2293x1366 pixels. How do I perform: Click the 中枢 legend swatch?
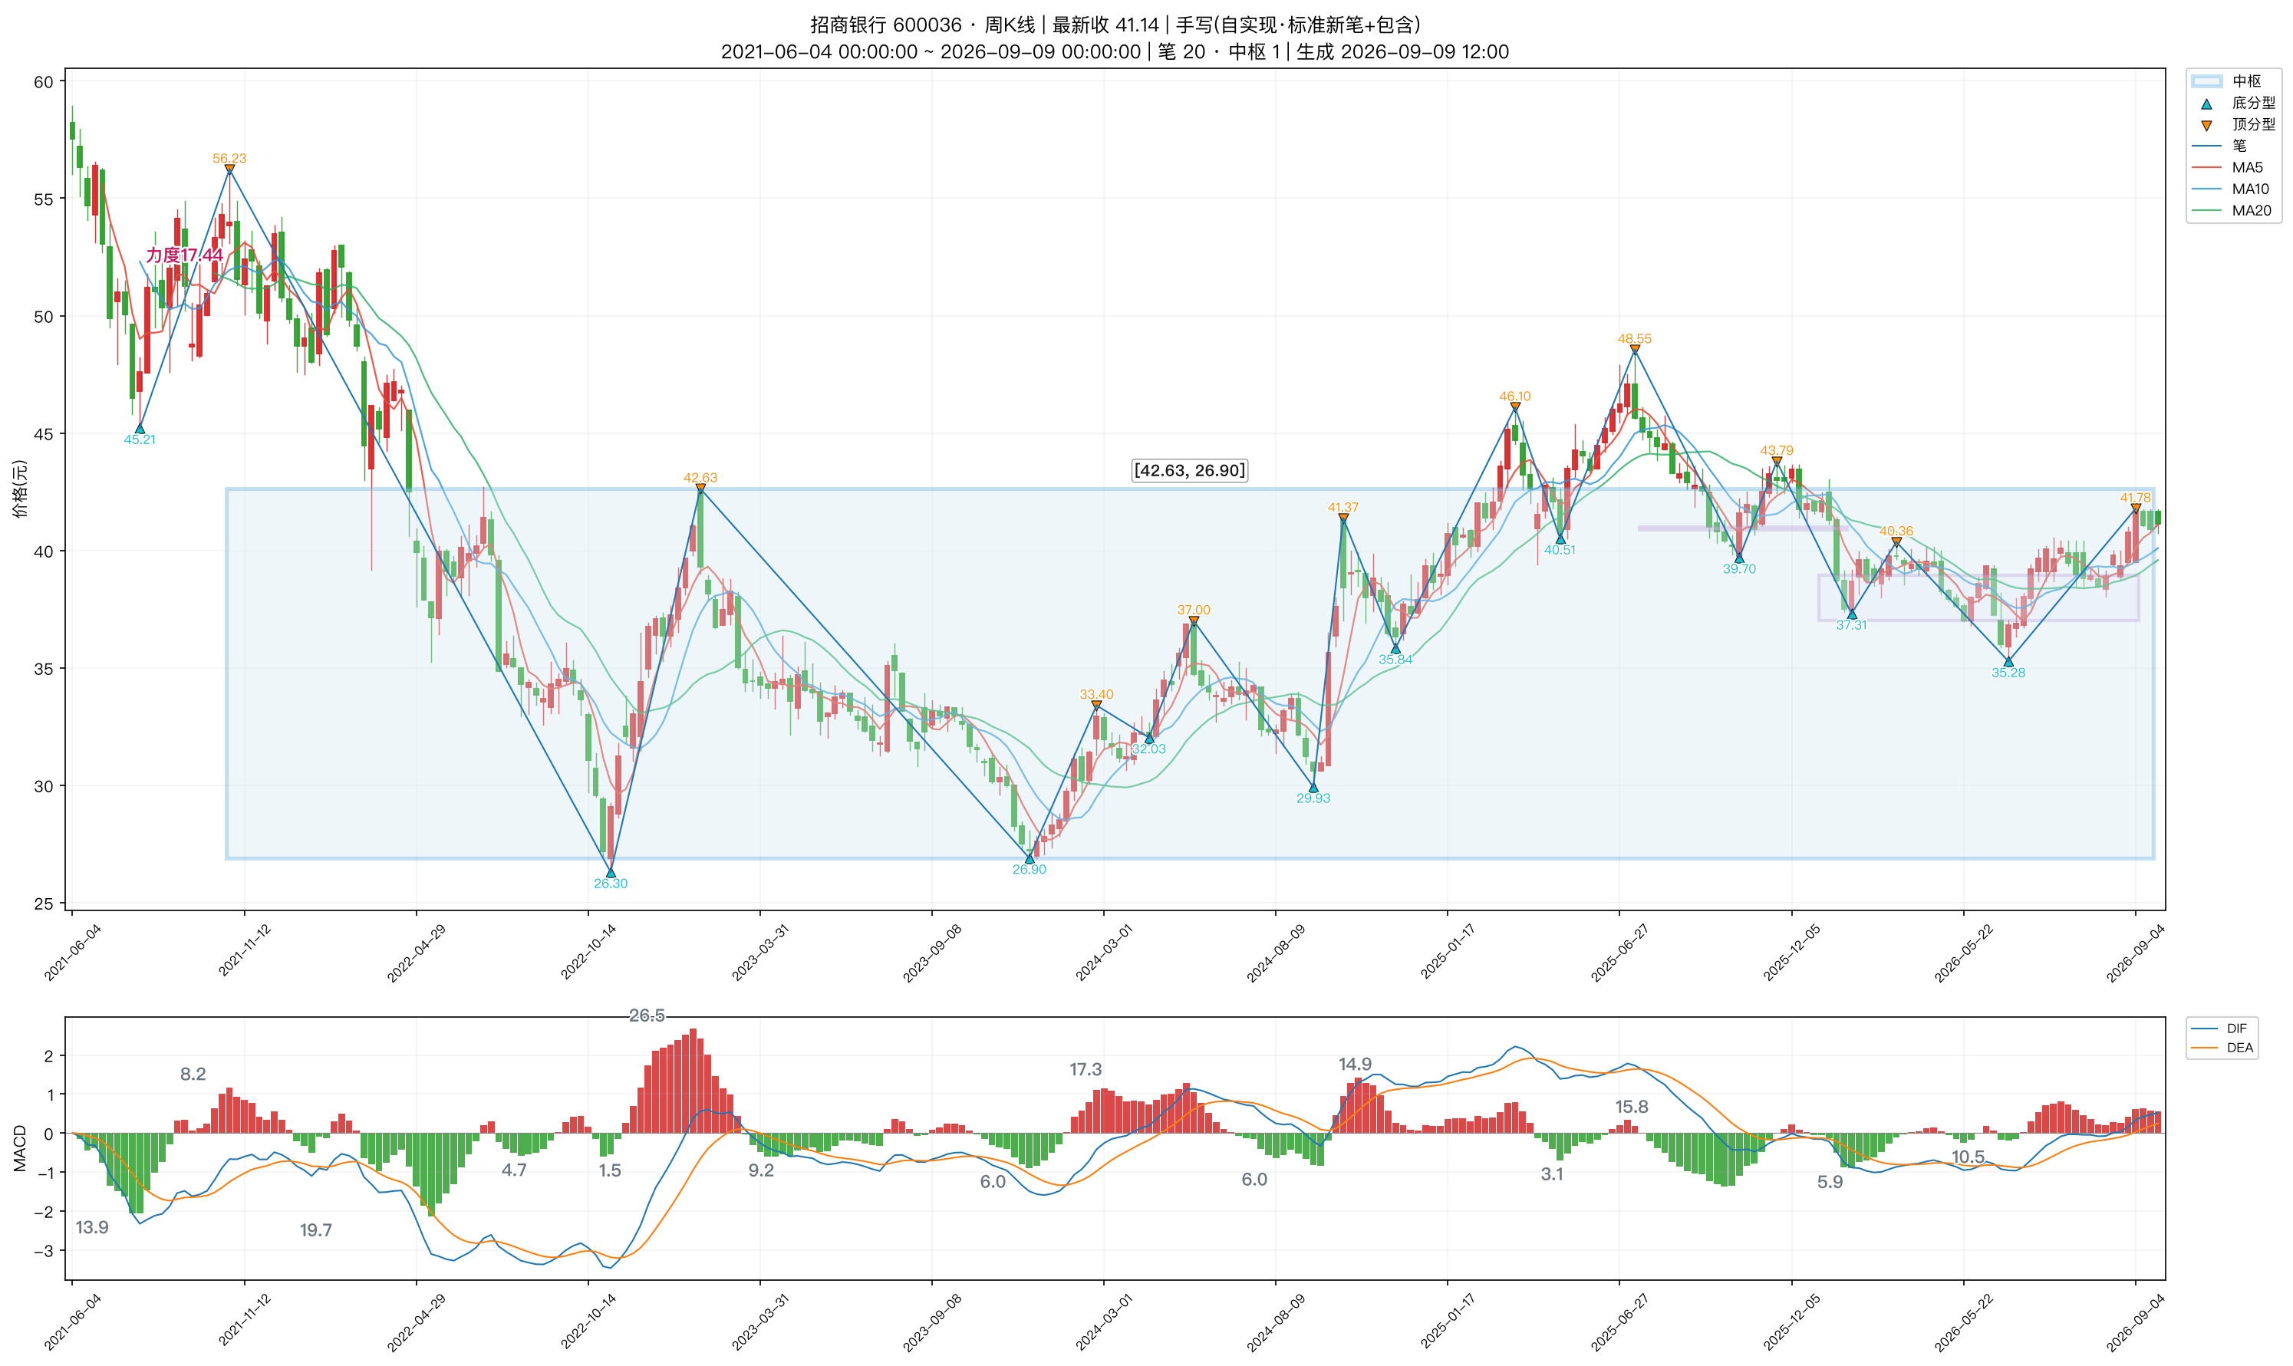click(2206, 81)
